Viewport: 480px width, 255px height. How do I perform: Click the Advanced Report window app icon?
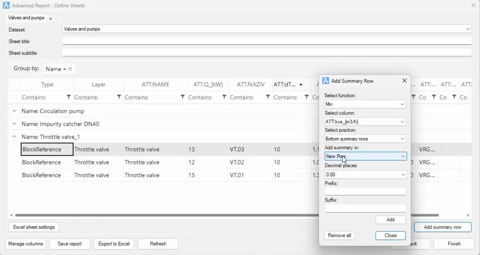[x=6, y=6]
